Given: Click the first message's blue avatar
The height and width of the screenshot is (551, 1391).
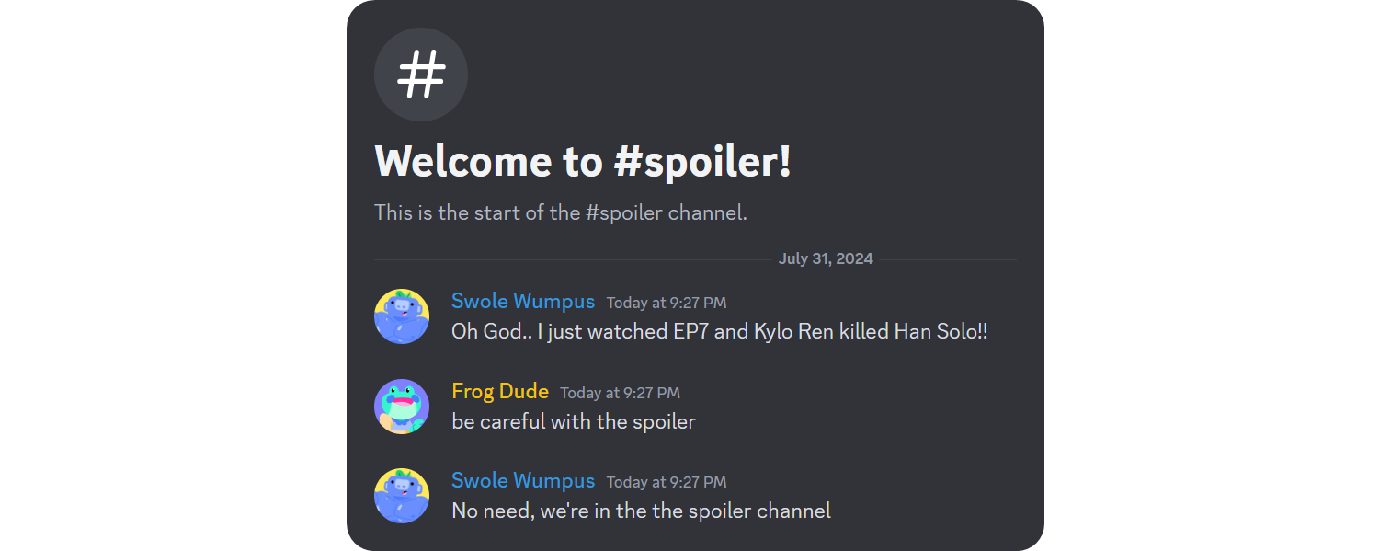Looking at the screenshot, I should 402,316.
